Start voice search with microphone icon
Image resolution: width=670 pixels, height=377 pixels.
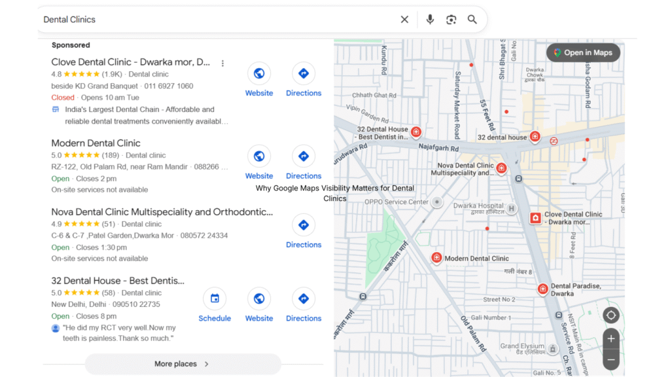click(430, 20)
